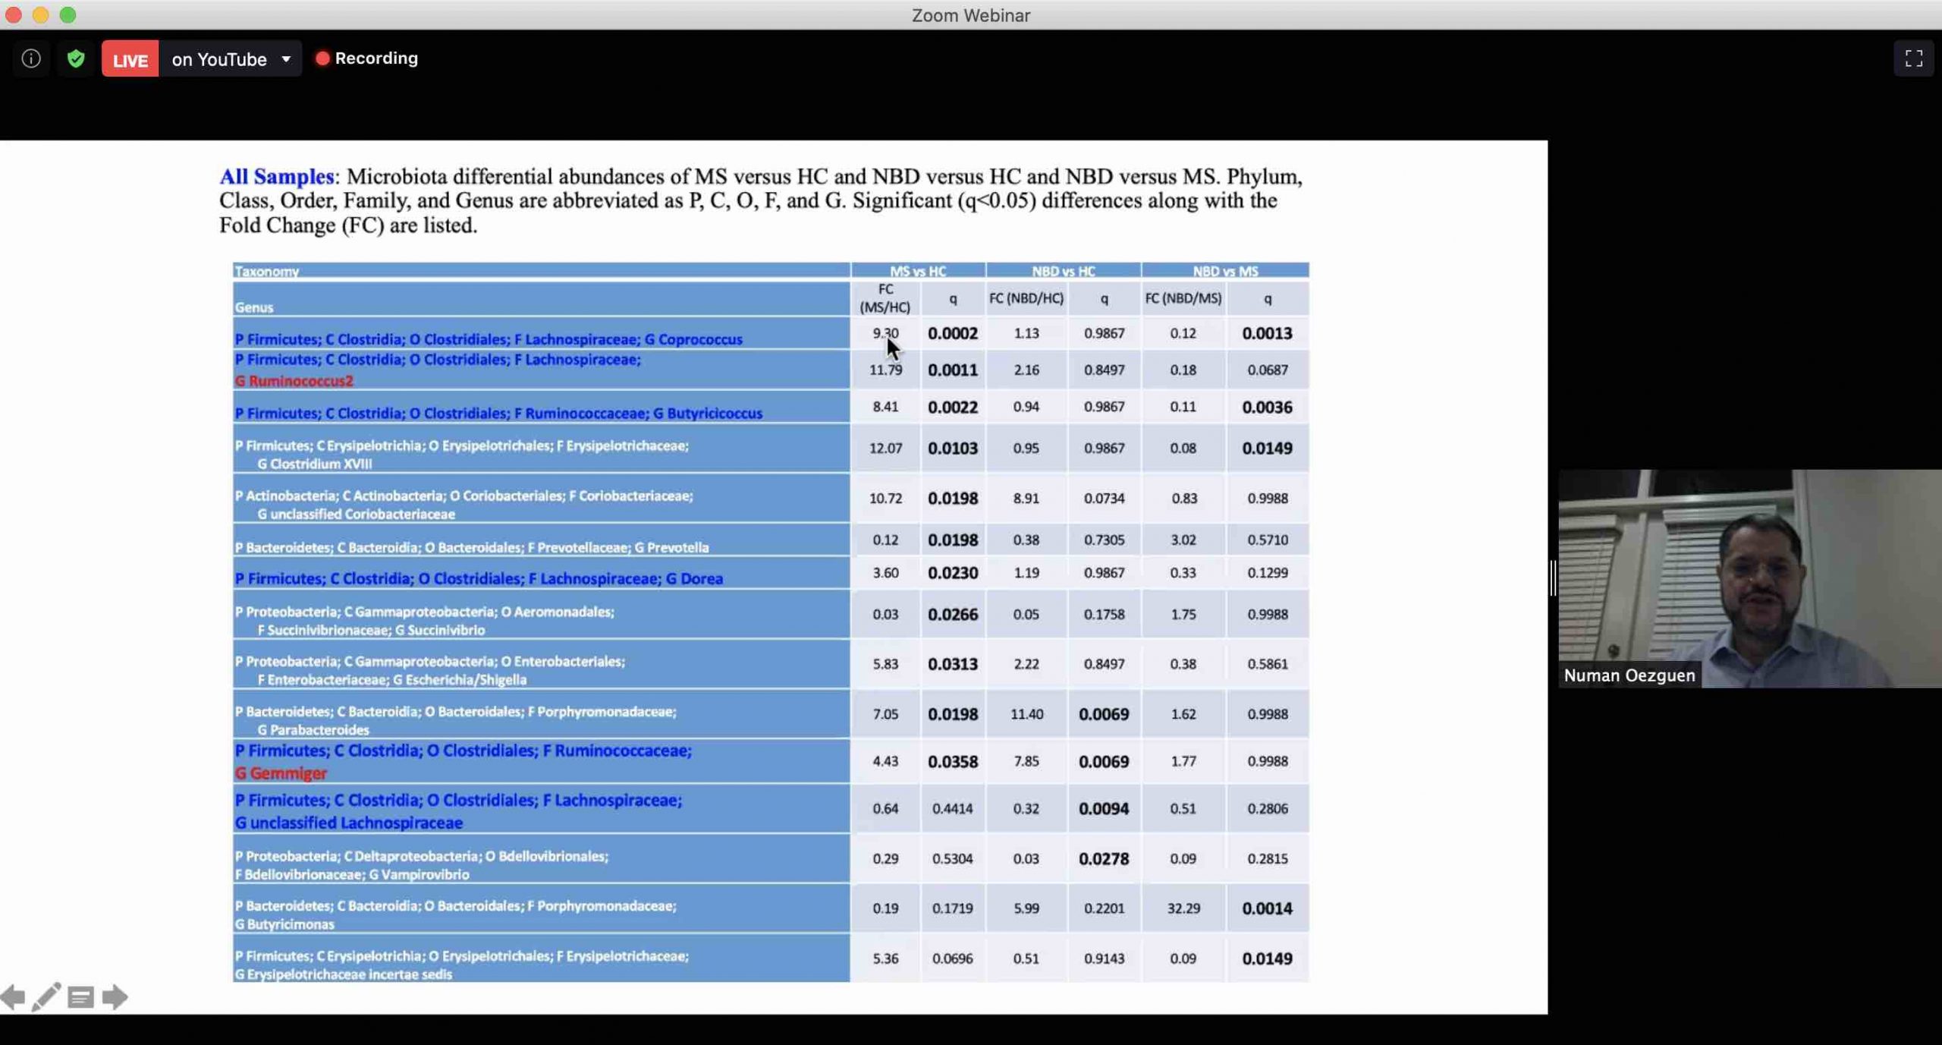Click the bold q value 0.0002
The height and width of the screenshot is (1045, 1942).
(953, 333)
